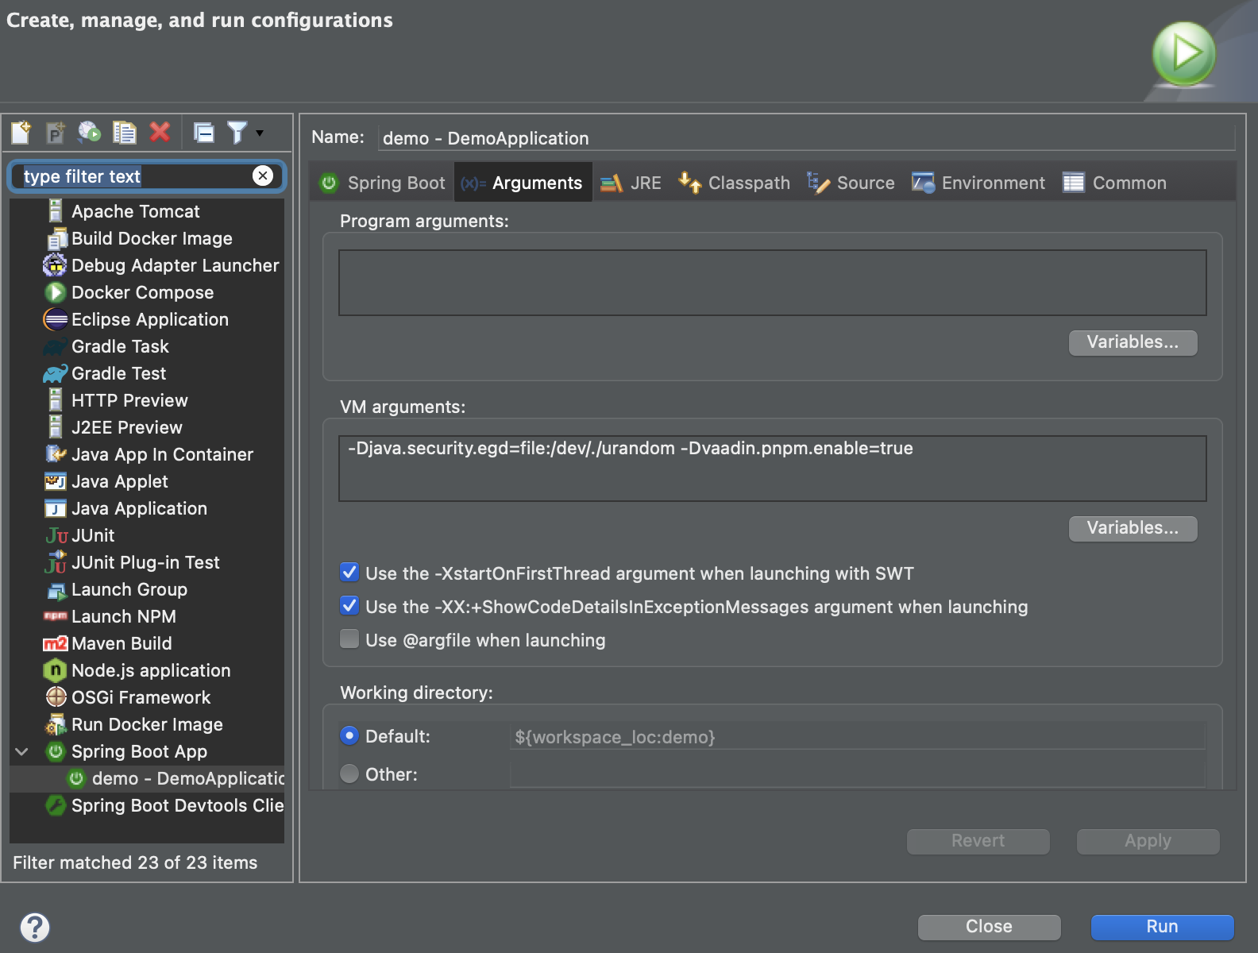Click the Filter launch configurations icon
Image resolution: width=1258 pixels, height=953 pixels.
coord(237,132)
